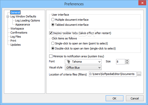Cancel the Preferences dialog
148x105 pixels.
tap(135, 98)
